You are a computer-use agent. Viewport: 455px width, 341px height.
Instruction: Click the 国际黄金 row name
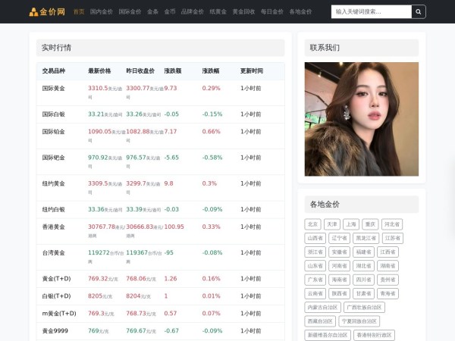pyautogui.click(x=54, y=89)
